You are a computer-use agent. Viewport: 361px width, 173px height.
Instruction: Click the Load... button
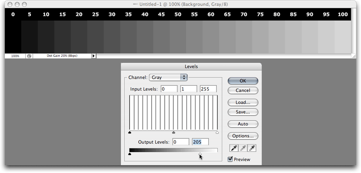tap(243, 102)
